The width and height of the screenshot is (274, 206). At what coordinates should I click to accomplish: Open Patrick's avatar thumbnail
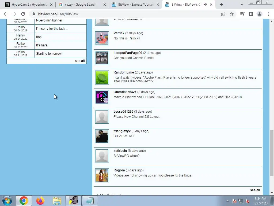[102, 38]
